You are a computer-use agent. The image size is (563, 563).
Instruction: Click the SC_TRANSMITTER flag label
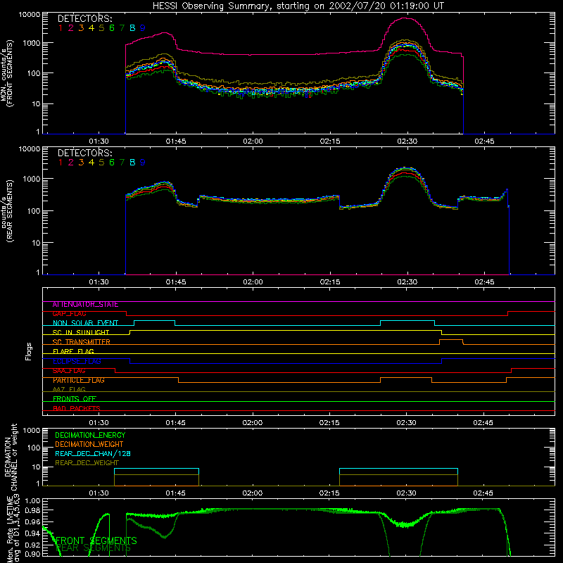(82, 342)
